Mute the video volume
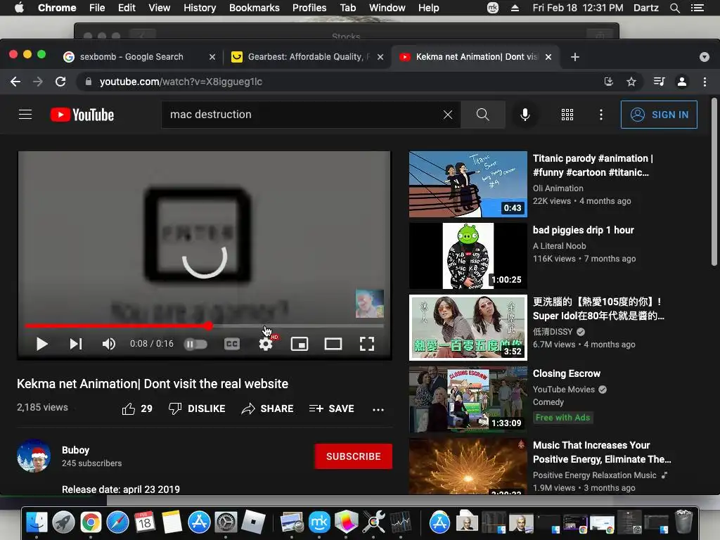 tap(109, 343)
